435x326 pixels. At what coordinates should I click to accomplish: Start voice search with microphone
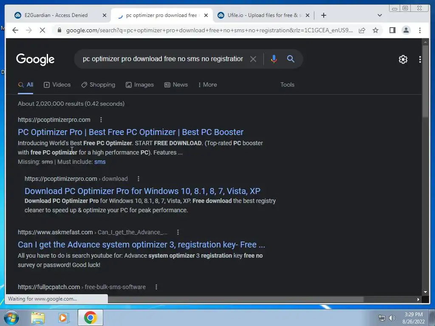[x=274, y=59]
